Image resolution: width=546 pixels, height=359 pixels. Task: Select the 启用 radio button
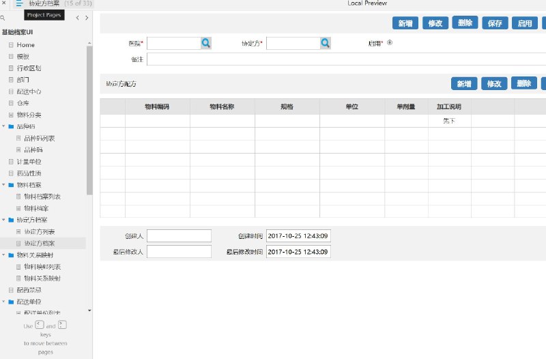(x=390, y=43)
